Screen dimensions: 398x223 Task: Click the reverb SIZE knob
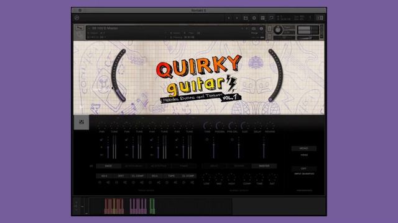(245, 126)
